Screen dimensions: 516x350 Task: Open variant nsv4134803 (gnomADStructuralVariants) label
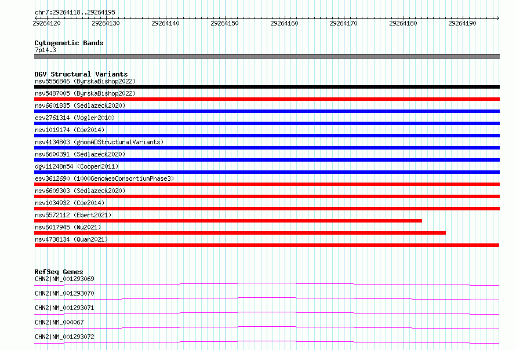click(x=99, y=142)
